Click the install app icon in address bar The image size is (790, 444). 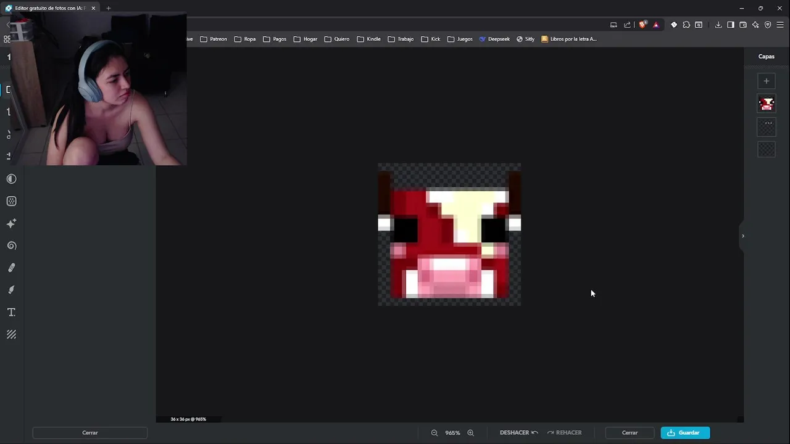tap(613, 25)
